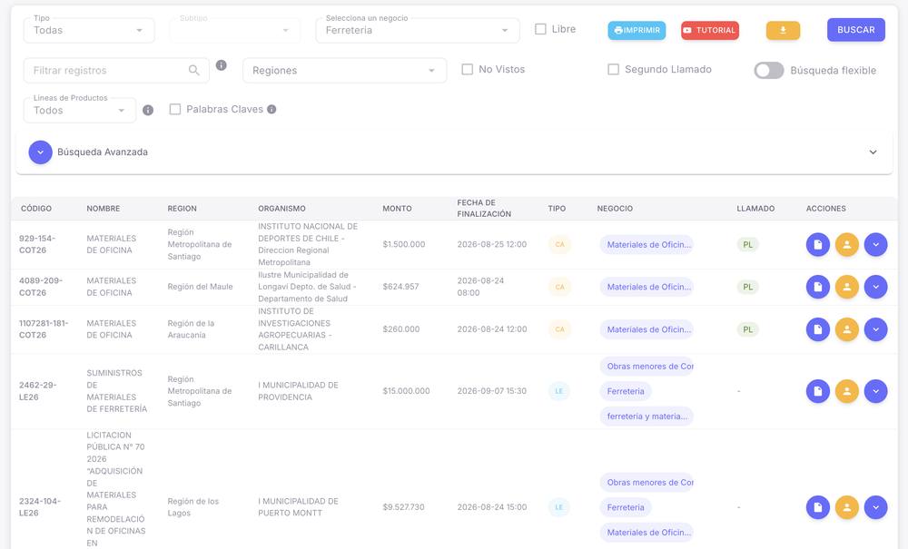The height and width of the screenshot is (549, 908).
Task: Click the BUSCAR button
Action: click(x=856, y=30)
